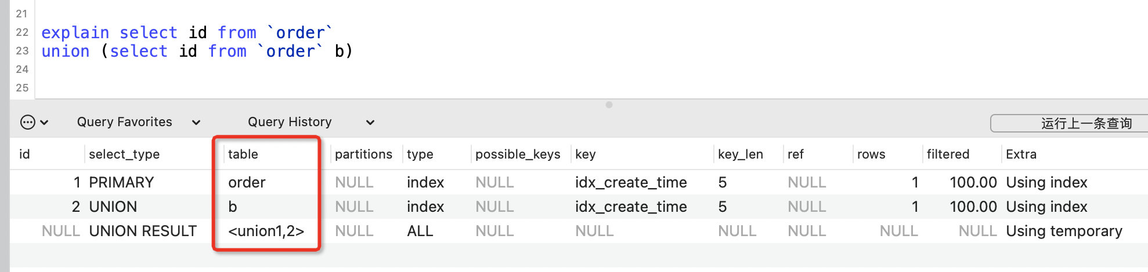Viewport: 1148px width, 272px height.
Task: Click the <union1,2> table cell
Action: 266,231
